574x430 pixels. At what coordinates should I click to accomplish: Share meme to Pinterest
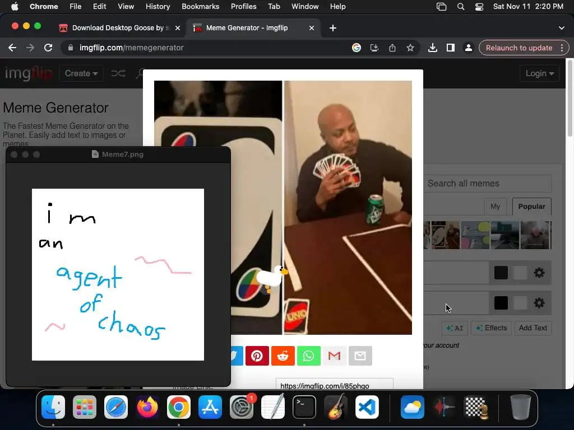257,356
